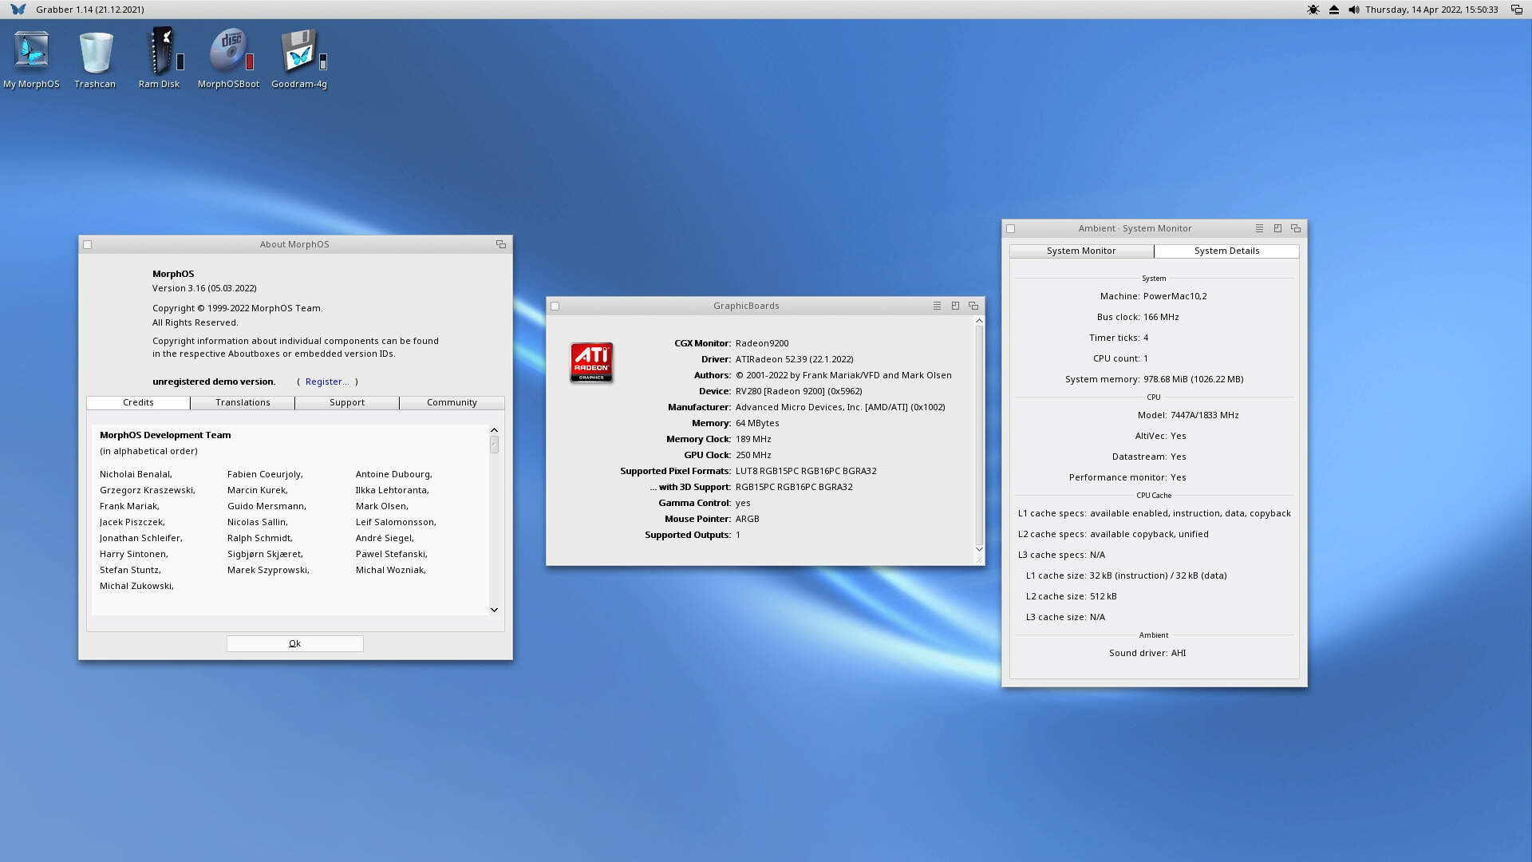
Task: Click the date and time clock
Action: (1431, 10)
